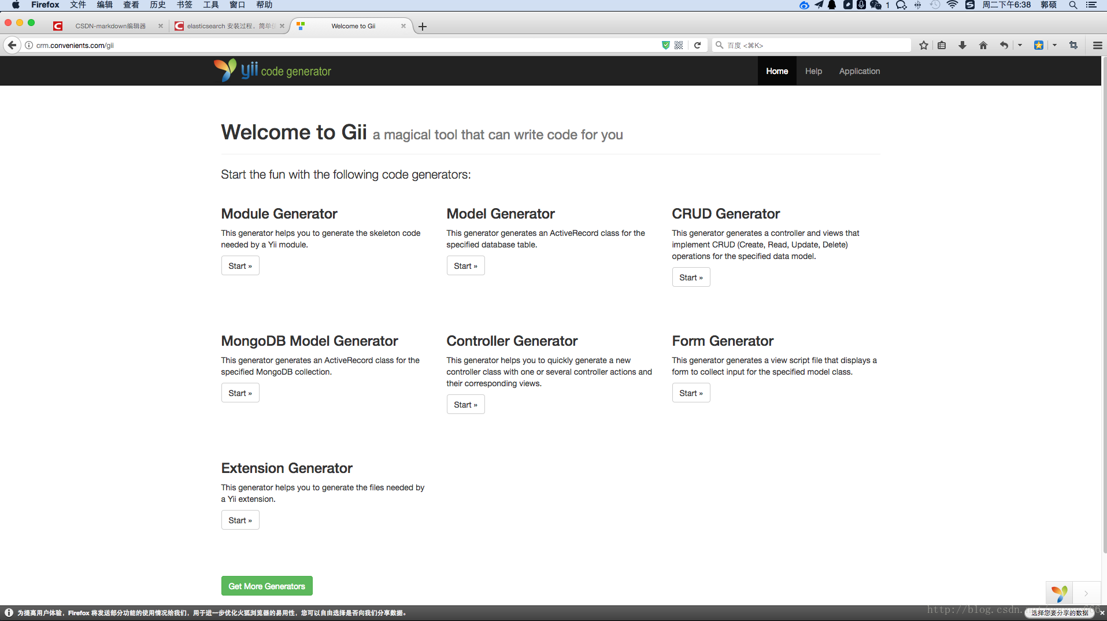Dismiss the Firefox data-sharing notification bar
This screenshot has height=621, width=1107.
click(1102, 613)
